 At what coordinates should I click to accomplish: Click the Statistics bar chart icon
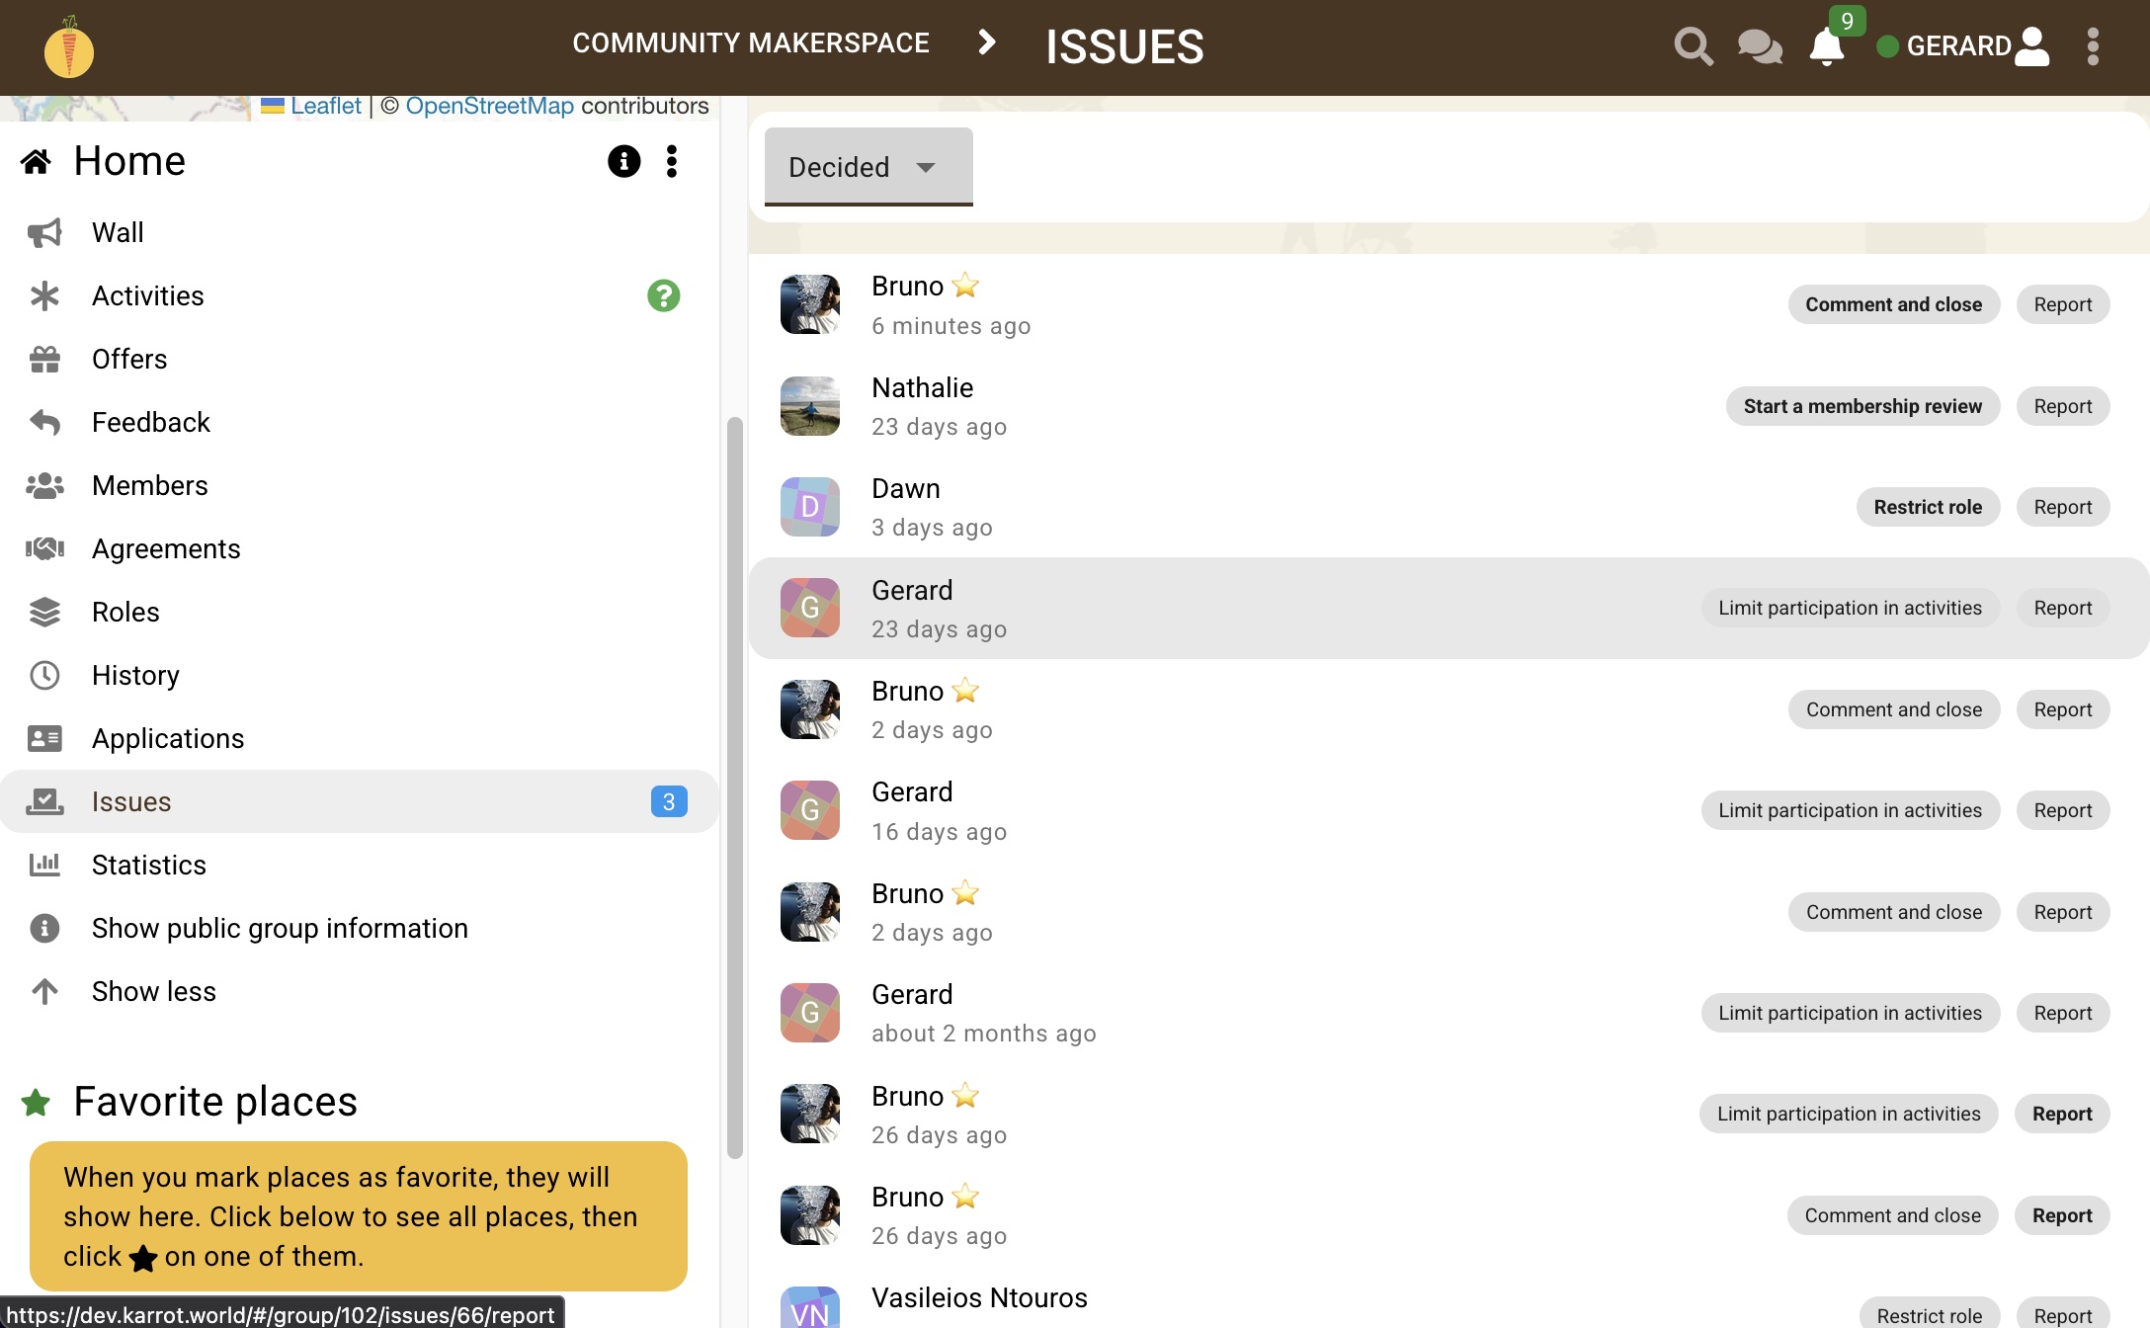coord(44,865)
